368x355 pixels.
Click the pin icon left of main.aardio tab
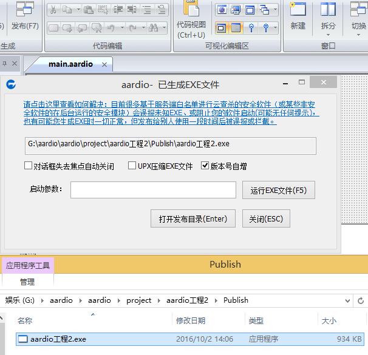tap(5, 63)
